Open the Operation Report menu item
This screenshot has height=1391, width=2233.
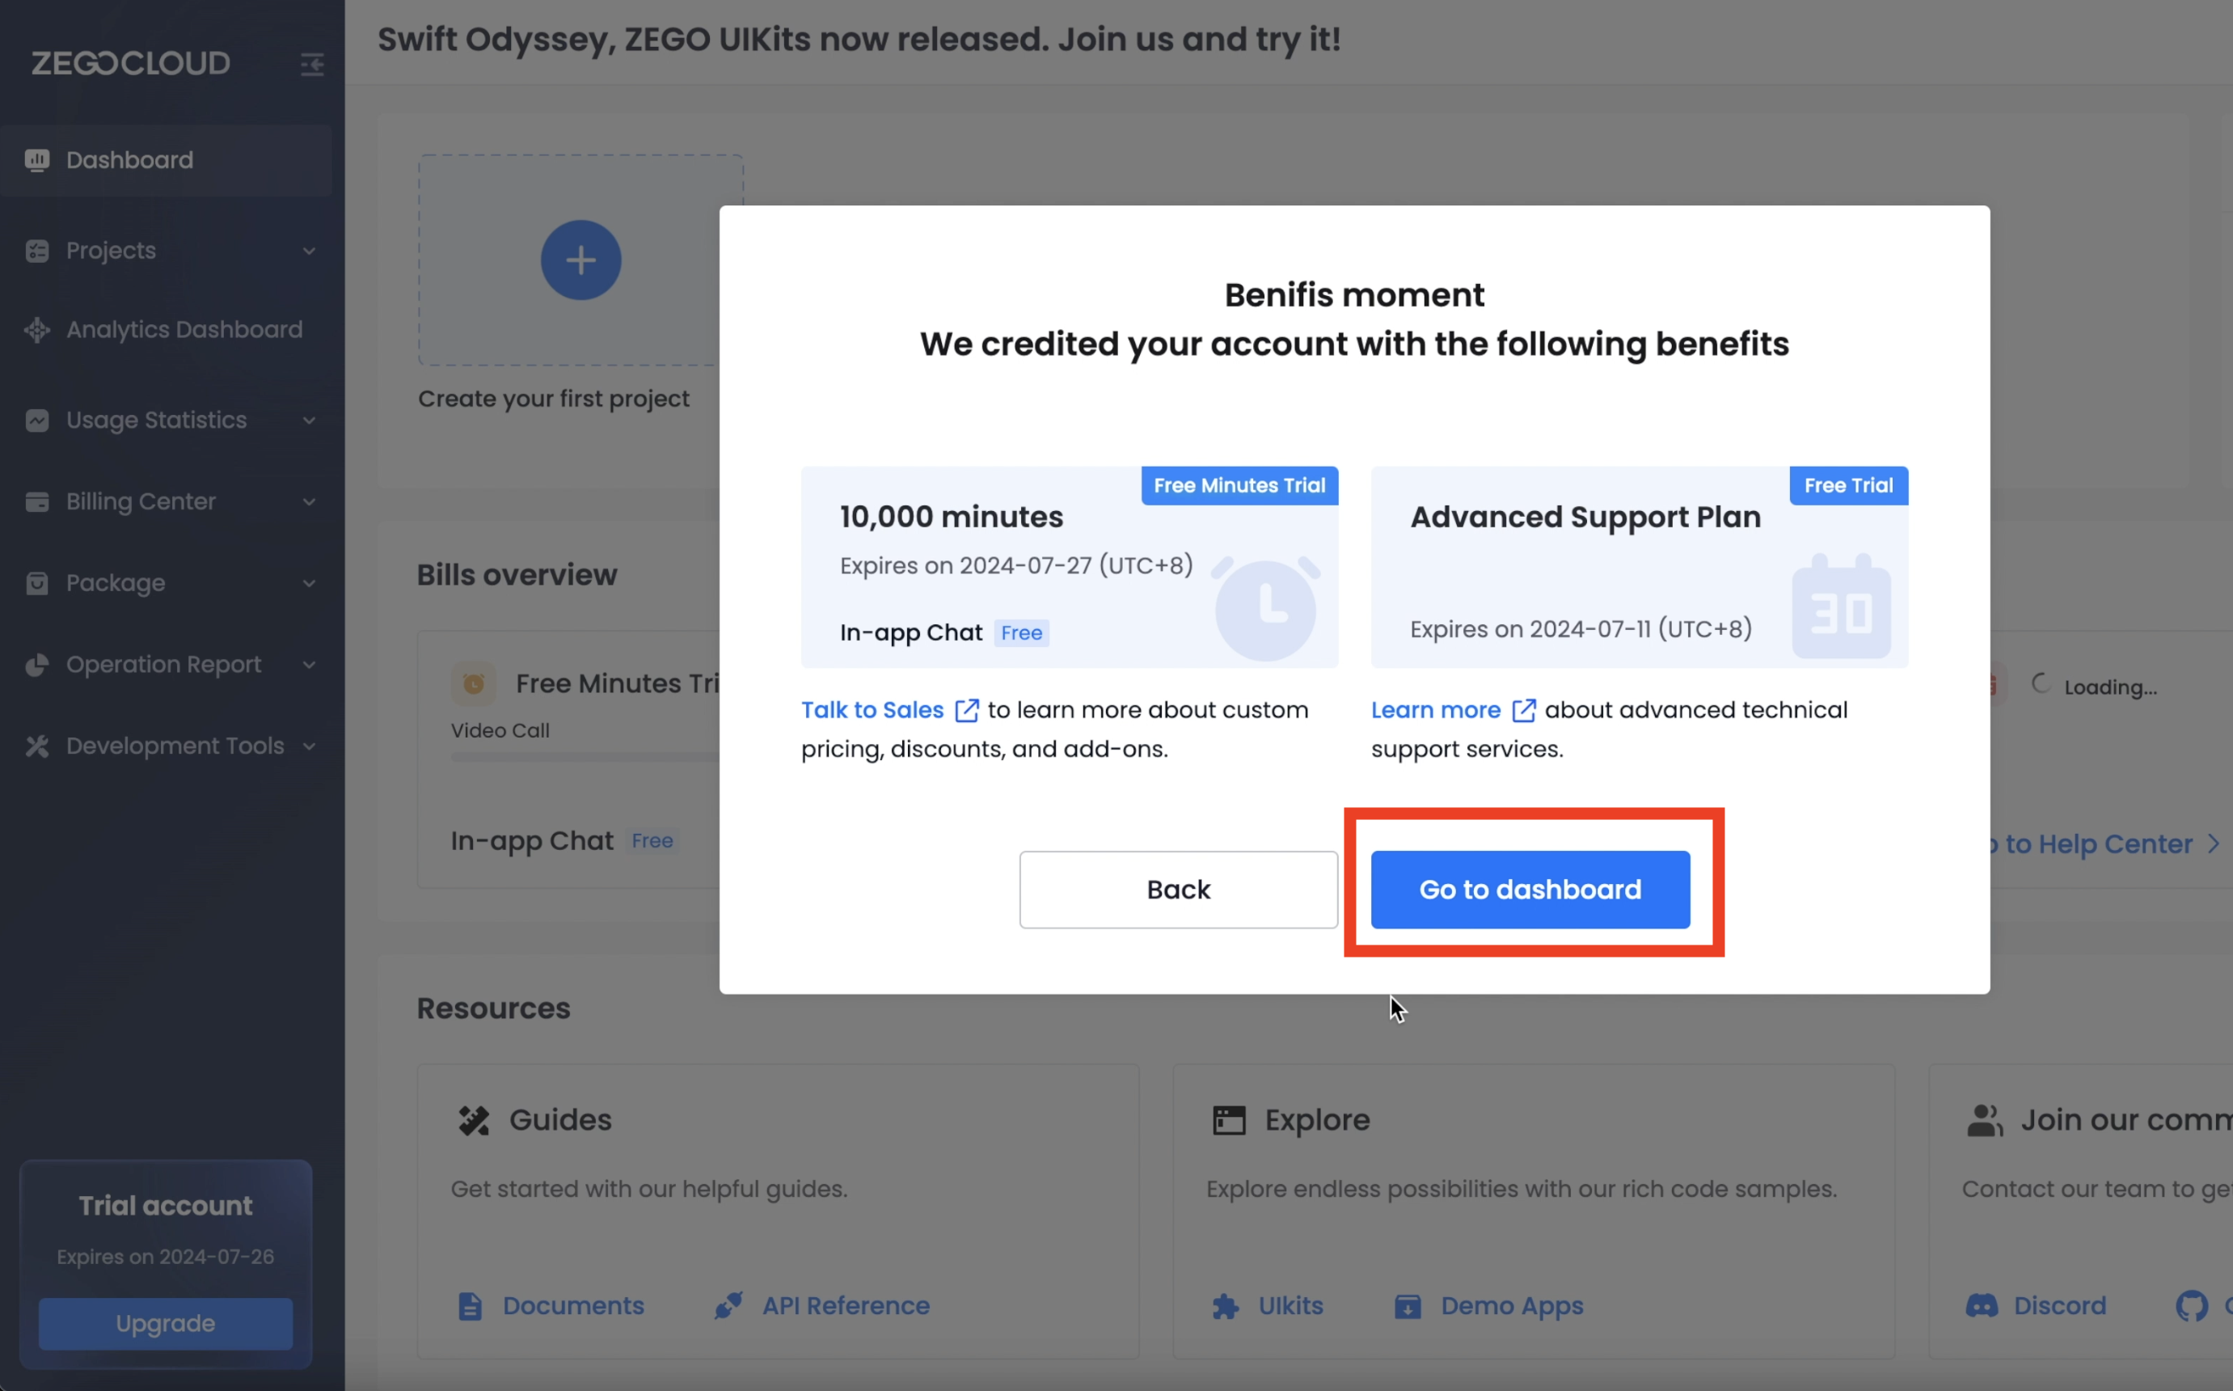coord(163,664)
